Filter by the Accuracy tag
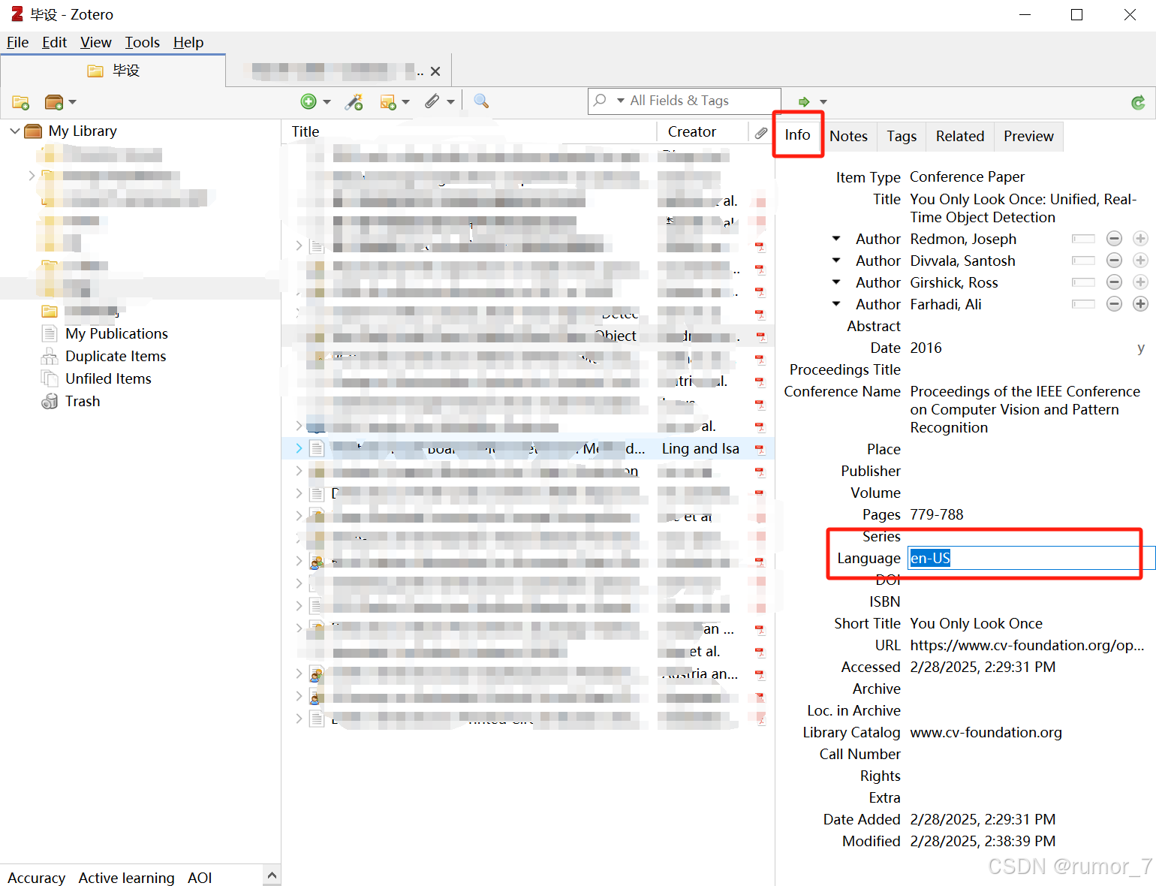This screenshot has height=886, width=1156. pyautogui.click(x=37, y=878)
